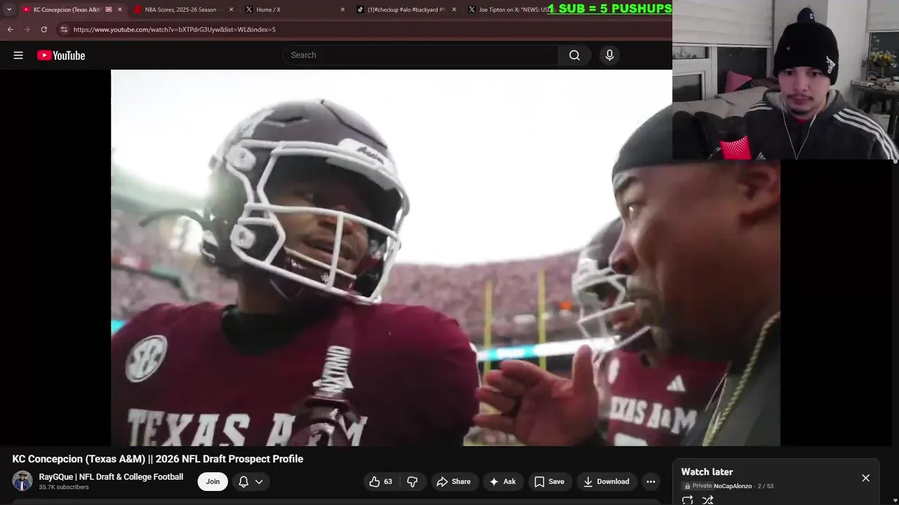899x505 pixels.
Task: Open RayGQue channel avatar
Action: [x=22, y=481]
